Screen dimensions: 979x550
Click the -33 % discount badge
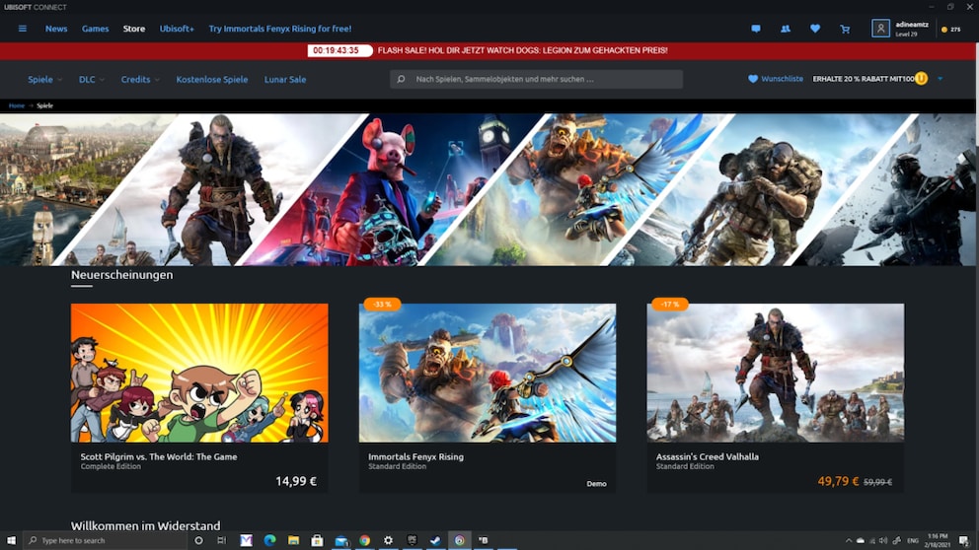382,305
